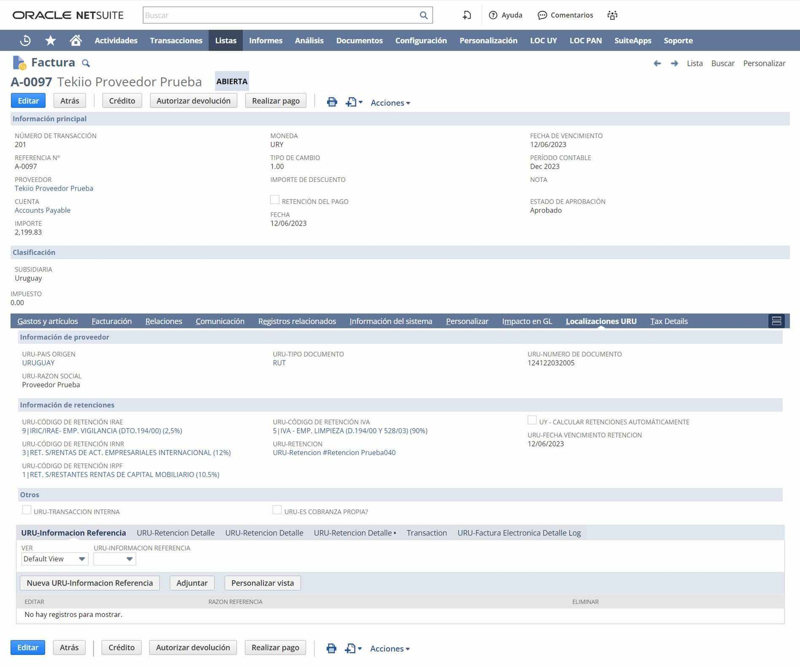Toggle UY Calcular retenciones automáticamente checkbox

point(532,420)
